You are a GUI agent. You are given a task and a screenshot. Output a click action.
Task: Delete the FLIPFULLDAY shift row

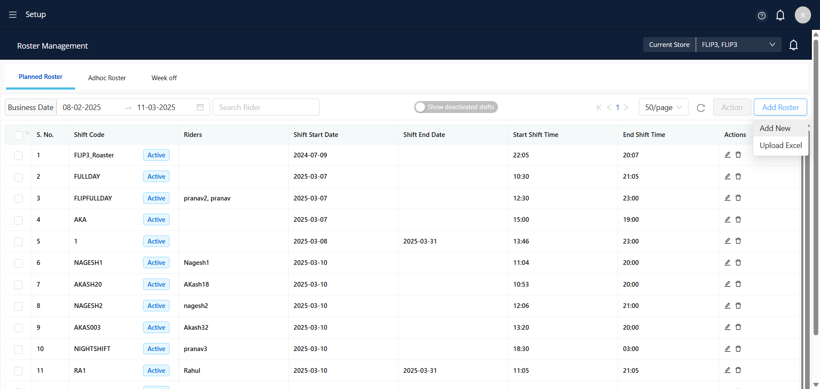point(738,198)
